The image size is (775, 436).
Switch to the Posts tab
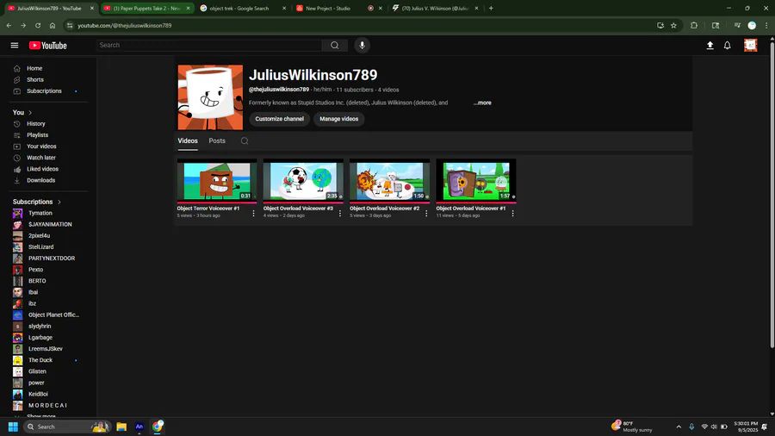coord(217,141)
